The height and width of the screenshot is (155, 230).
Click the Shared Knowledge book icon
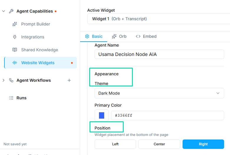15,50
